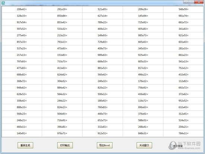
Task: Click the 打印输出 print output button
Action: click(x=65, y=145)
